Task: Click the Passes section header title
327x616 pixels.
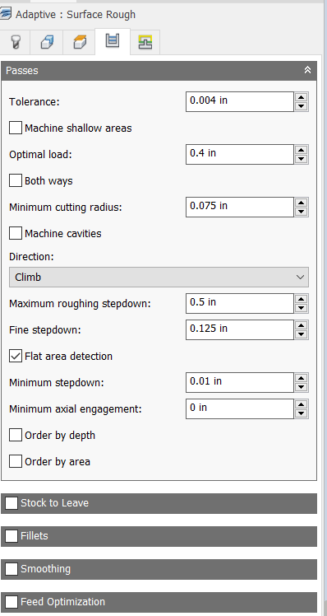Action: (x=22, y=71)
